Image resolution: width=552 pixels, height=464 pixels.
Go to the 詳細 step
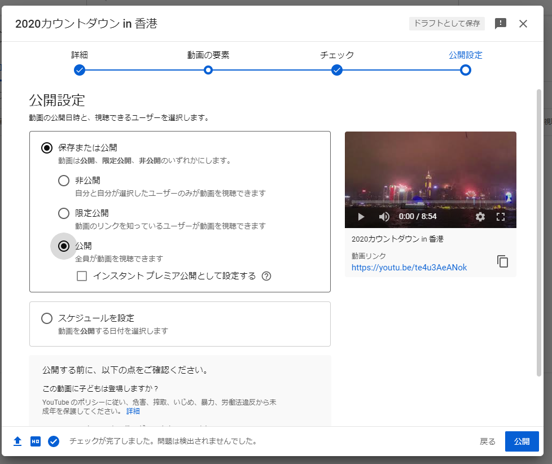(80, 70)
